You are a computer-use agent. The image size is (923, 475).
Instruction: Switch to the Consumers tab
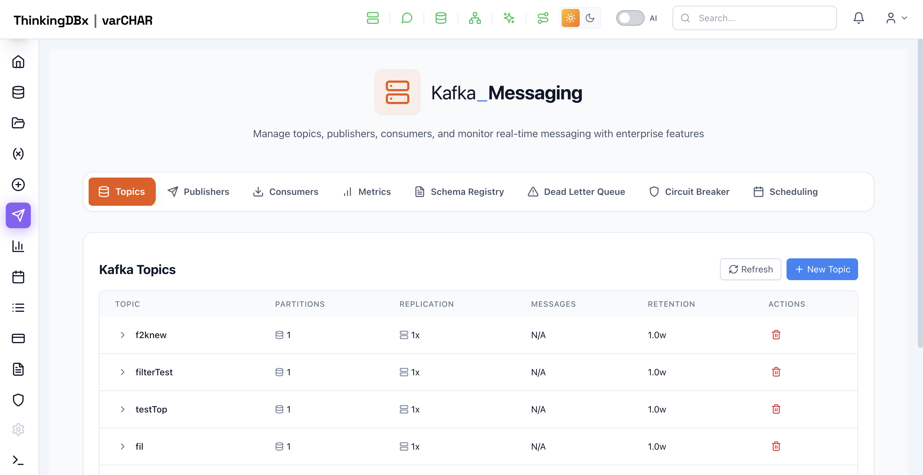[286, 192]
